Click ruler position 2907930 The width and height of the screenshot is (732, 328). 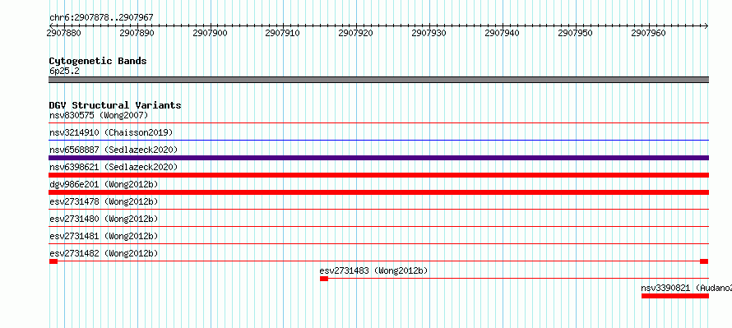429,33
